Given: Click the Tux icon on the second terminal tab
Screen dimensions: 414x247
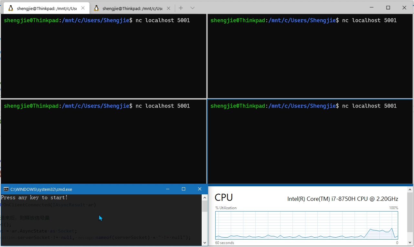Looking at the screenshot, I should coord(96,8).
